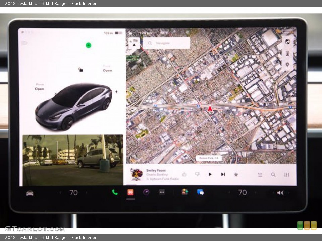Image resolution: width=322 pixels, height=241 pixels.
Task: Decrease volume with left arrow
Action: pyautogui.click(x=273, y=193)
